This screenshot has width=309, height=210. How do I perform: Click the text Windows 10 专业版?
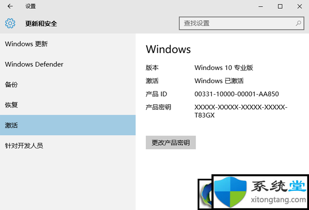tap(224, 68)
